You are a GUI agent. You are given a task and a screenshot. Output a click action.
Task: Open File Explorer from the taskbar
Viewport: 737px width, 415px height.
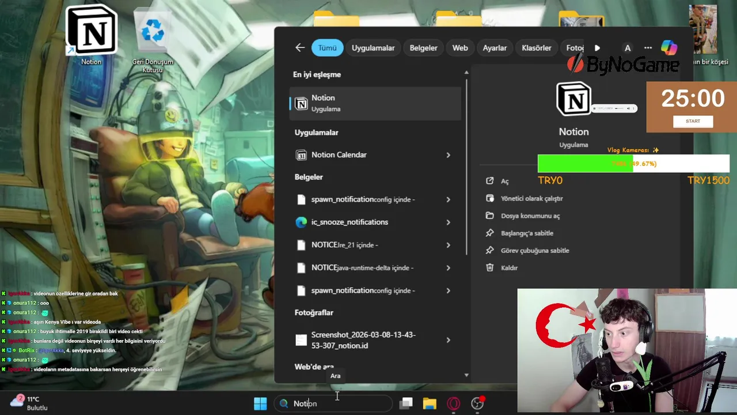[x=430, y=403]
